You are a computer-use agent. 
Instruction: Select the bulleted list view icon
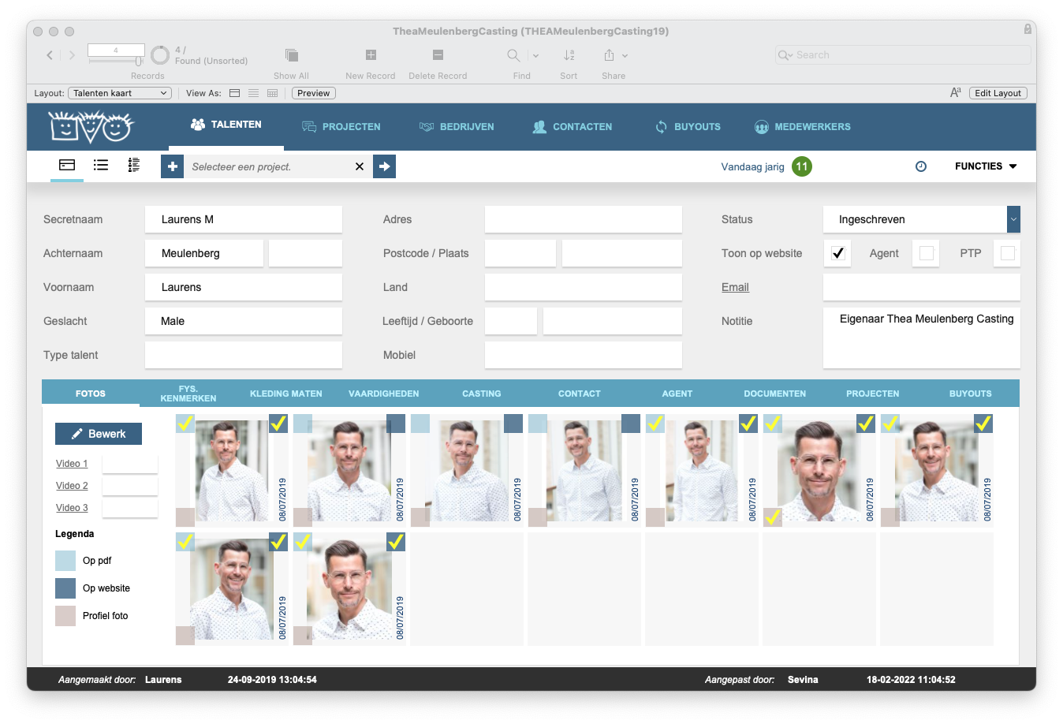[x=101, y=165]
